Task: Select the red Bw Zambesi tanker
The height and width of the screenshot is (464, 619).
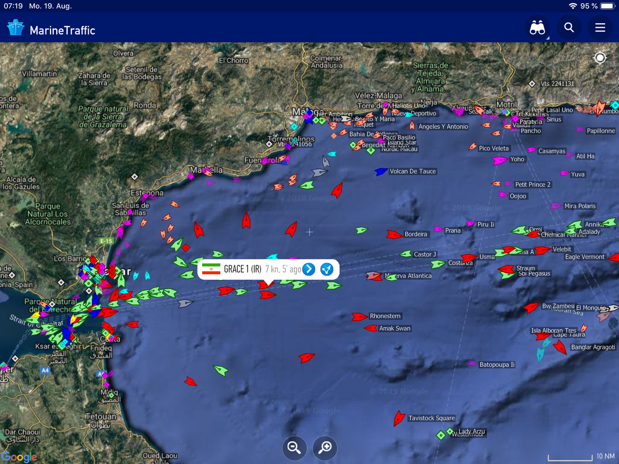Action: [x=531, y=308]
